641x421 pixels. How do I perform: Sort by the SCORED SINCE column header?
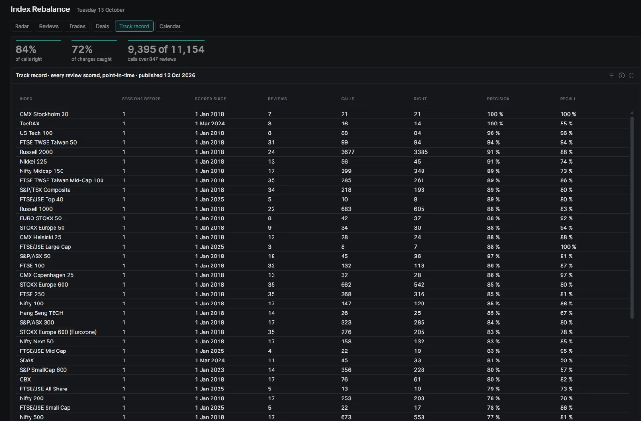point(211,99)
